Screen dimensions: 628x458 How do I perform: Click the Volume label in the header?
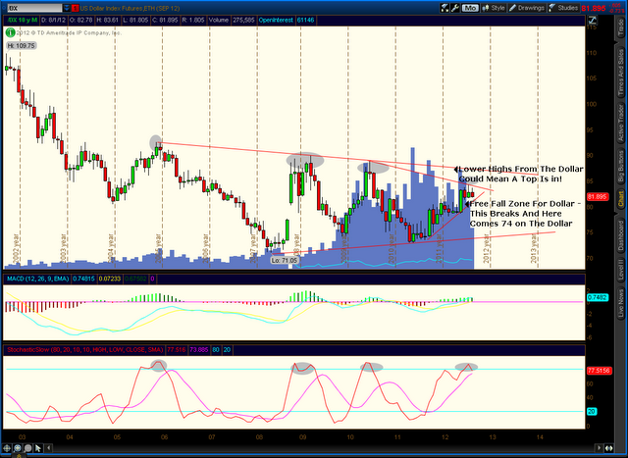[x=219, y=20]
